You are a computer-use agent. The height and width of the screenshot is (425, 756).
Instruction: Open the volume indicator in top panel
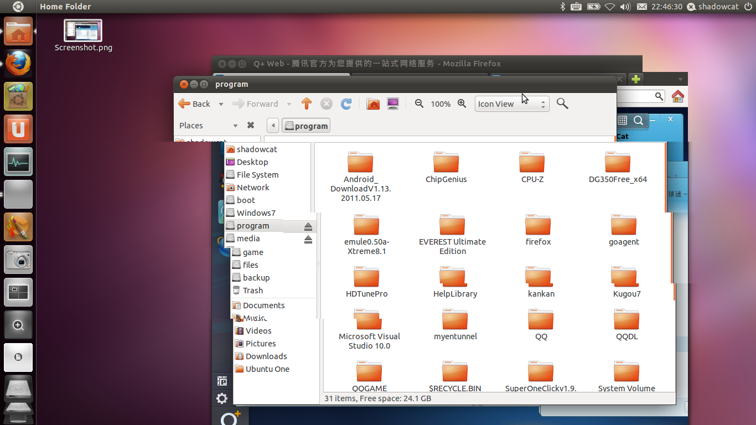[x=625, y=7]
